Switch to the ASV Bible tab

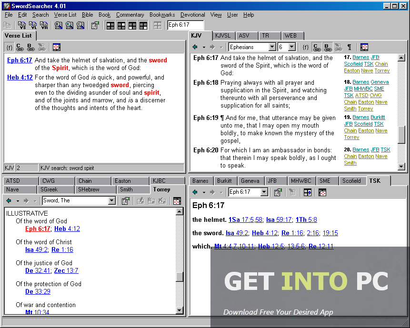coord(246,36)
